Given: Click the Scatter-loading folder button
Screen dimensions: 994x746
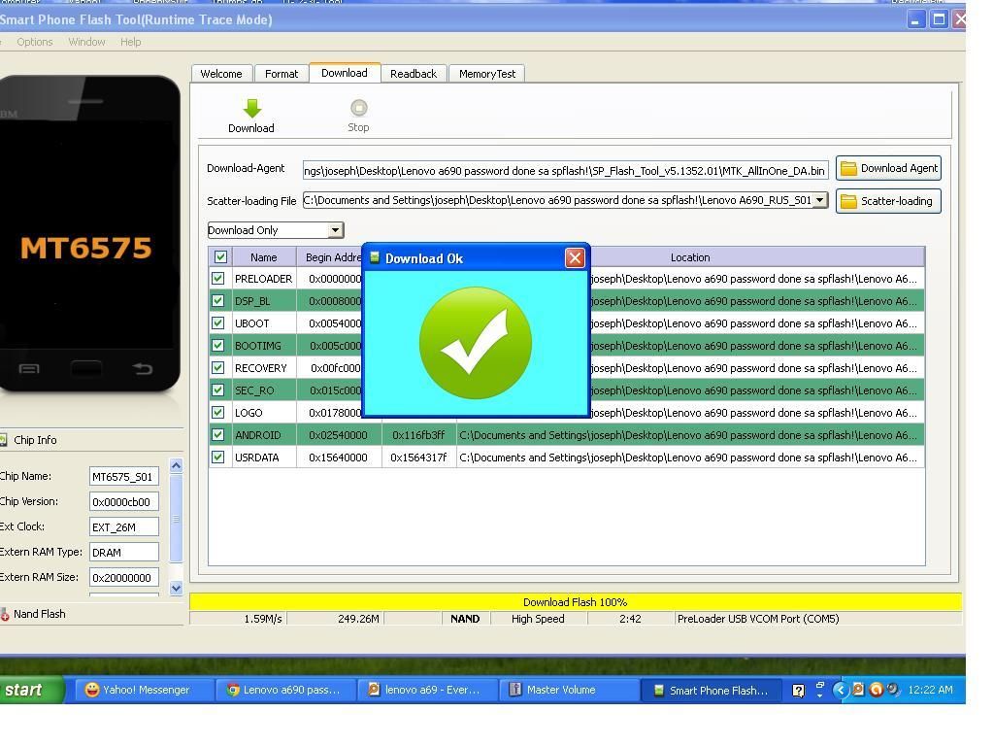Looking at the screenshot, I should [888, 201].
